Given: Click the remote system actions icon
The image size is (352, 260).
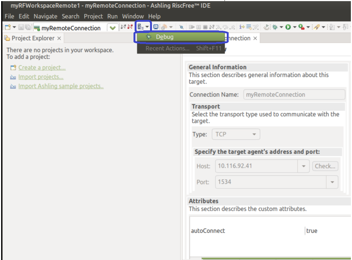Looking at the screenshot, I should 141,27.
